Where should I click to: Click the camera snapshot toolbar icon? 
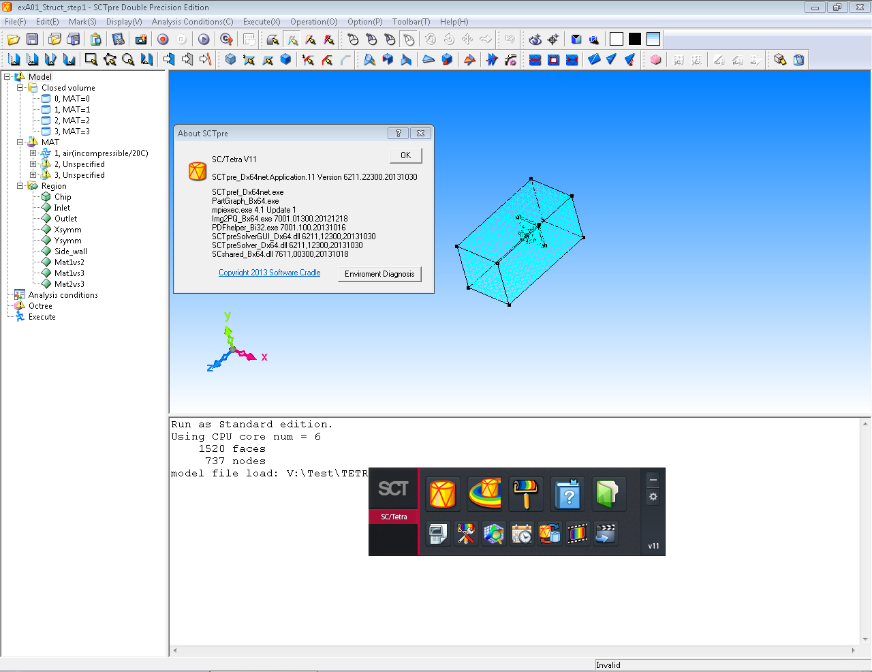coord(140,40)
